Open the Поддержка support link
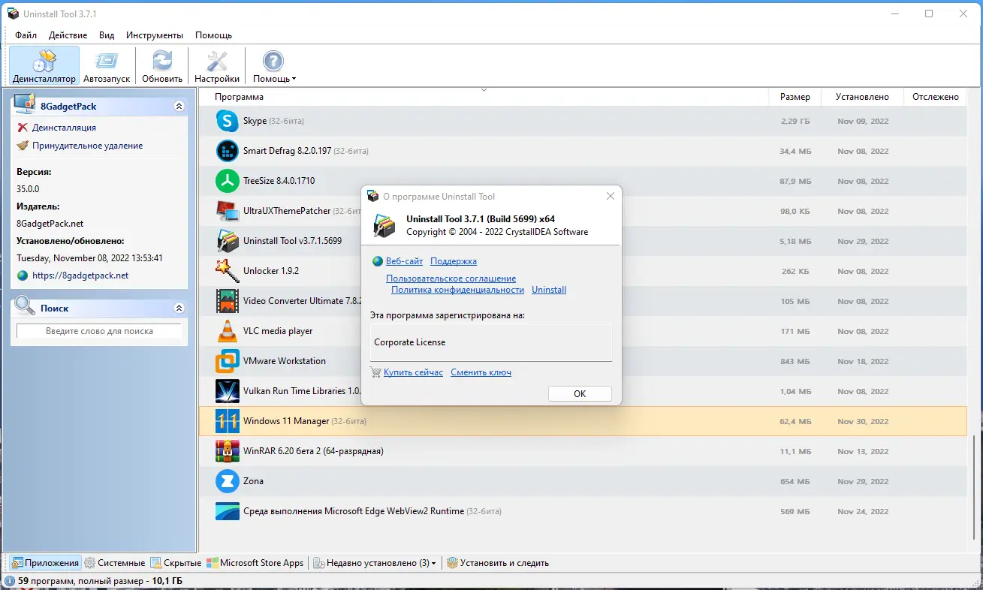 coord(454,261)
